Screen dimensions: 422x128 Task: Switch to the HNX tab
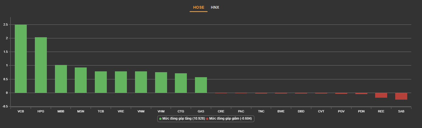pos(215,7)
